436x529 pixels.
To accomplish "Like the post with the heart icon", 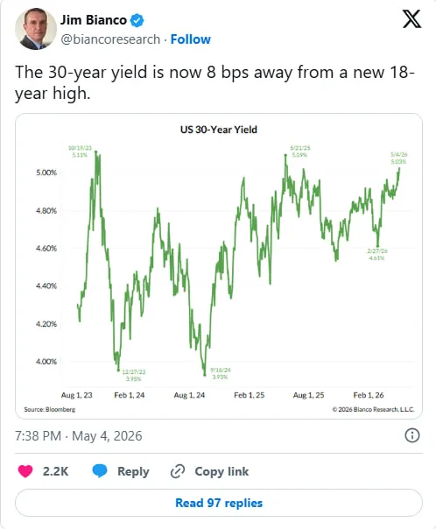I will click(25, 471).
